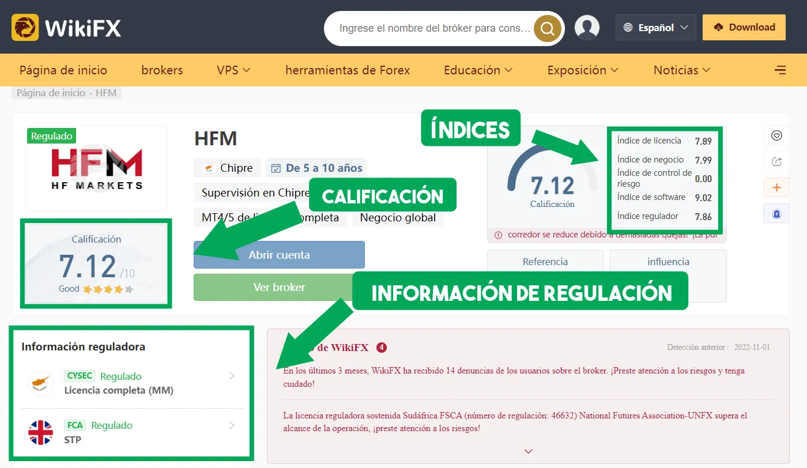The width and height of the screenshot is (807, 468).
Task: Open herramientas de Forex menu
Action: click(x=348, y=70)
